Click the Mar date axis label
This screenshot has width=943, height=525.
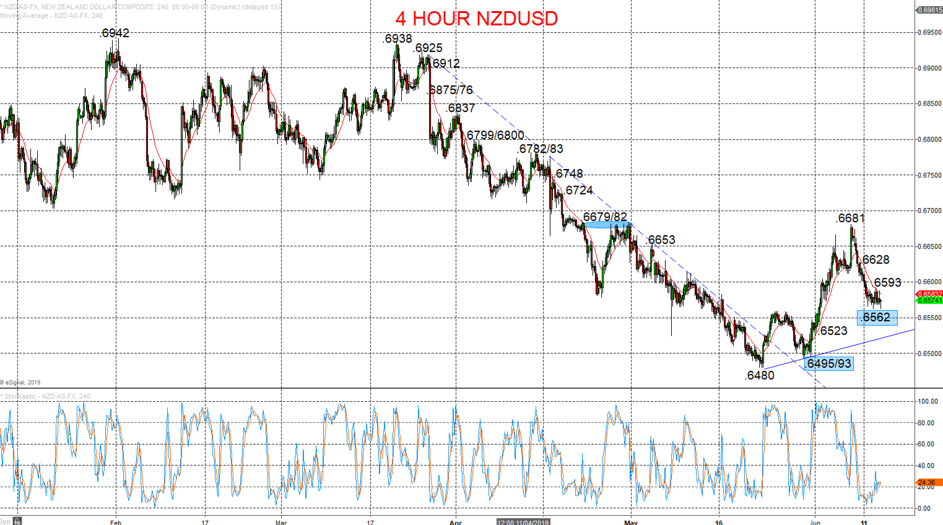(x=281, y=522)
